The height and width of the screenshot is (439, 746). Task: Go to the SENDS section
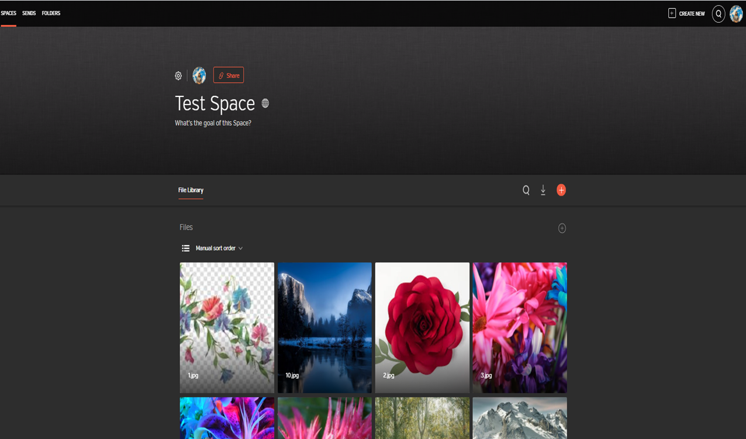pos(29,13)
